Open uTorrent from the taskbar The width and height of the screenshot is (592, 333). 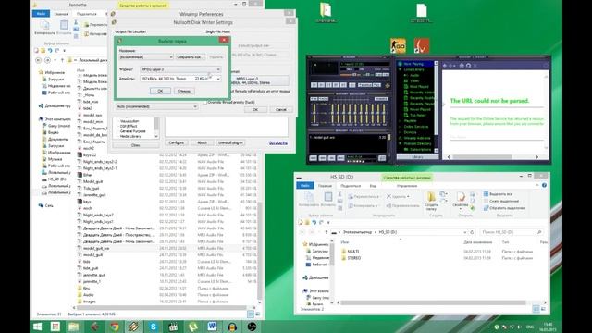(x=193, y=327)
